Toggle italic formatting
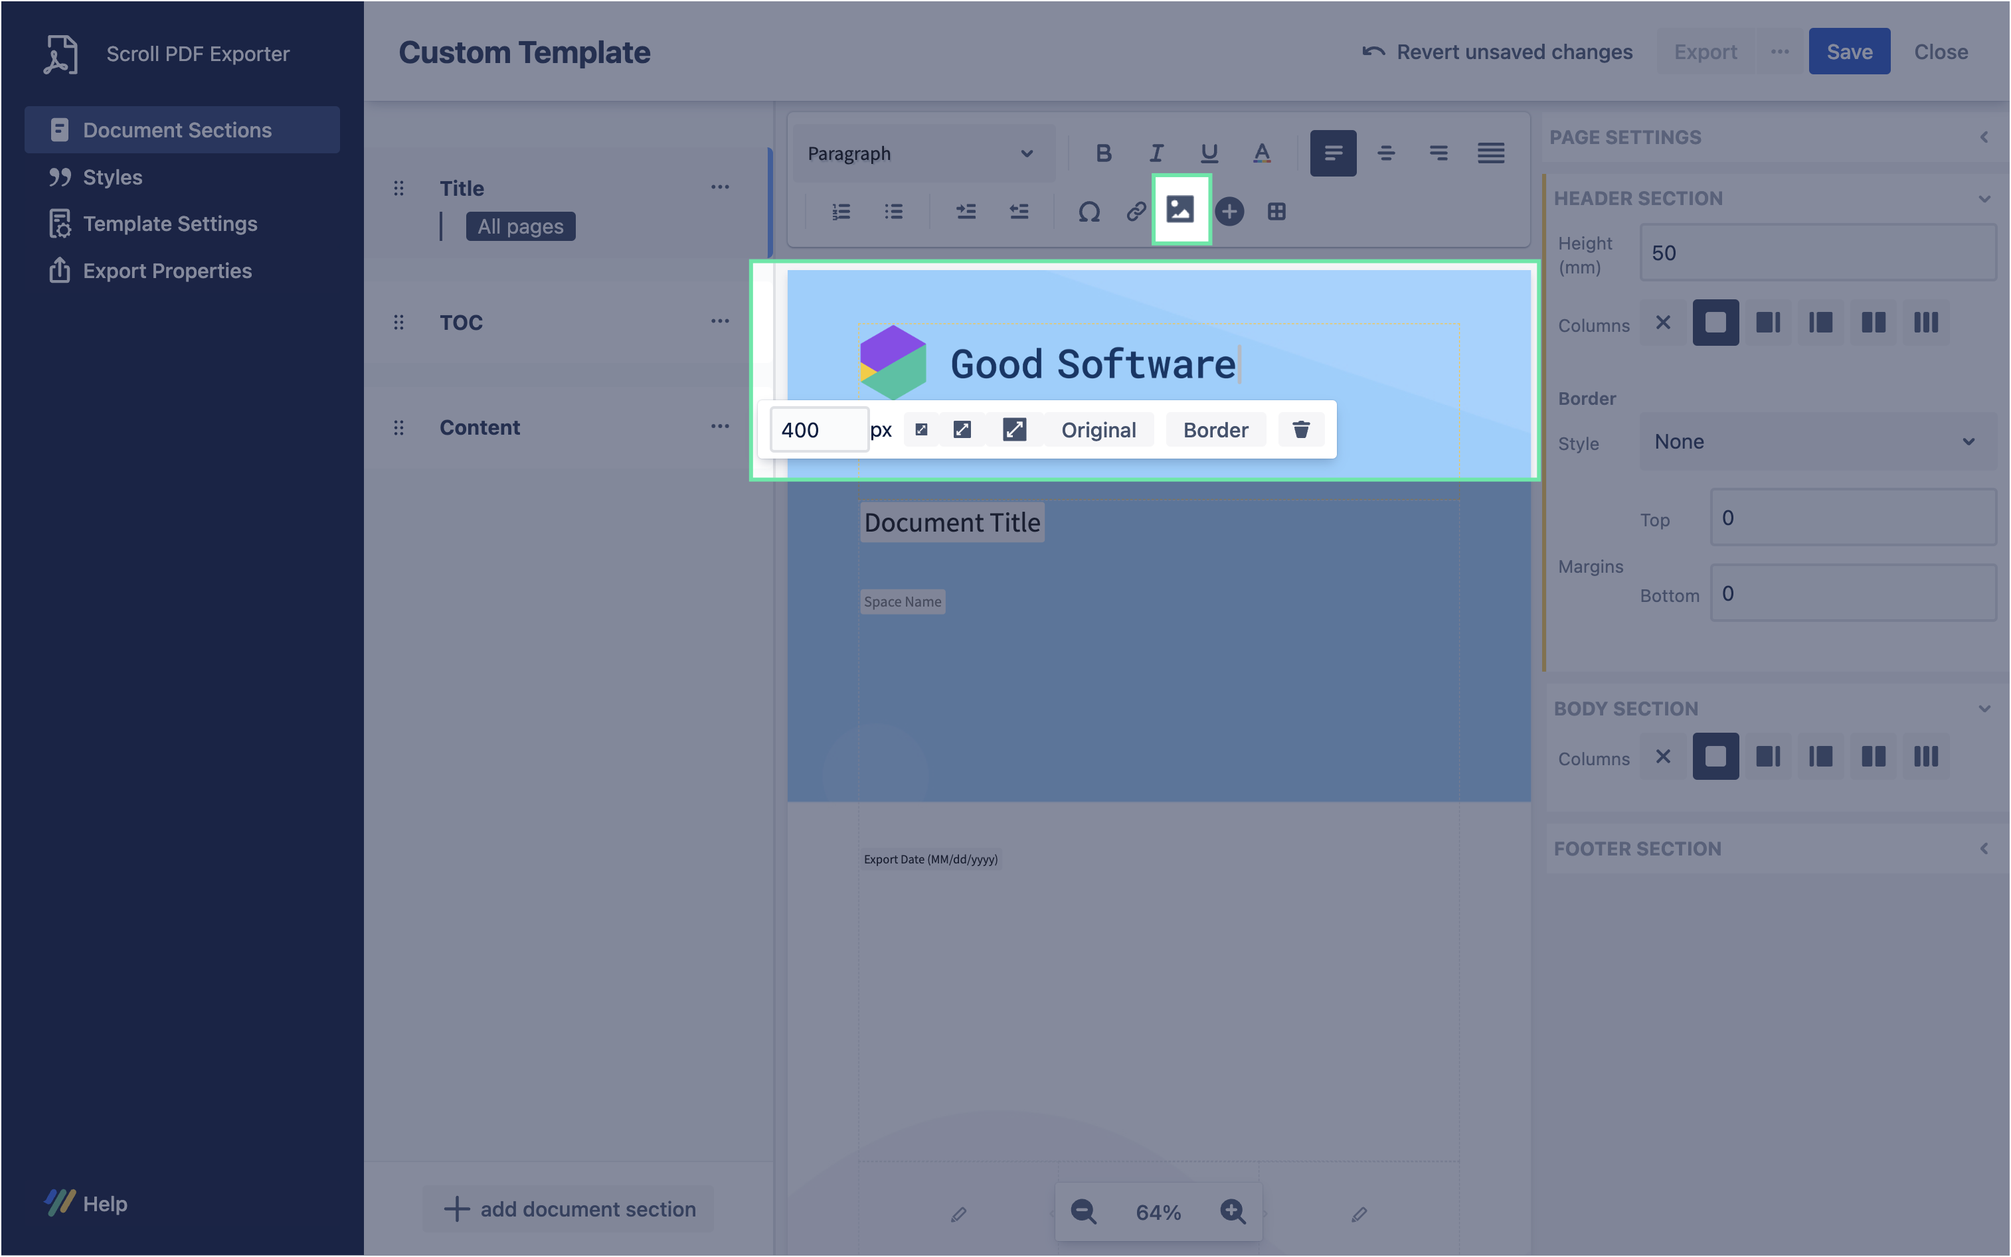This screenshot has height=1257, width=2011. pos(1156,153)
